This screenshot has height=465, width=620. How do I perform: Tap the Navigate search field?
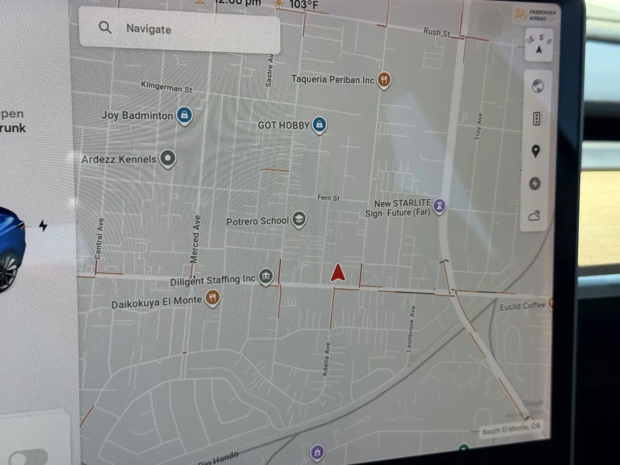pyautogui.click(x=179, y=30)
